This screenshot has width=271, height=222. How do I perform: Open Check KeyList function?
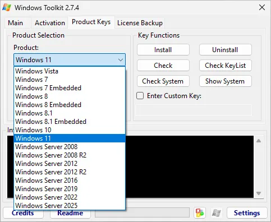226,66
